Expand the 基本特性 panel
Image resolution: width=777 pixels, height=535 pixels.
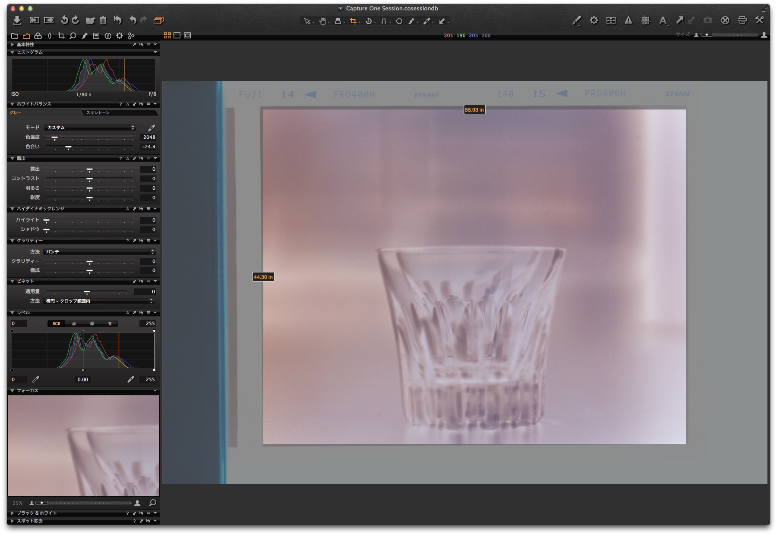point(13,44)
